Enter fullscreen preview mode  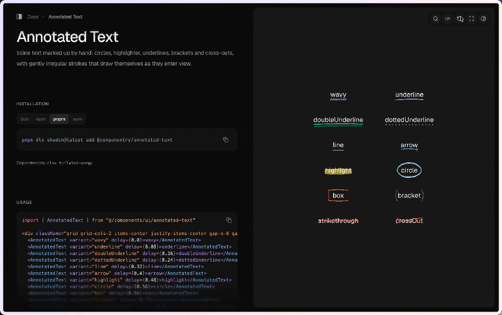tap(472, 19)
